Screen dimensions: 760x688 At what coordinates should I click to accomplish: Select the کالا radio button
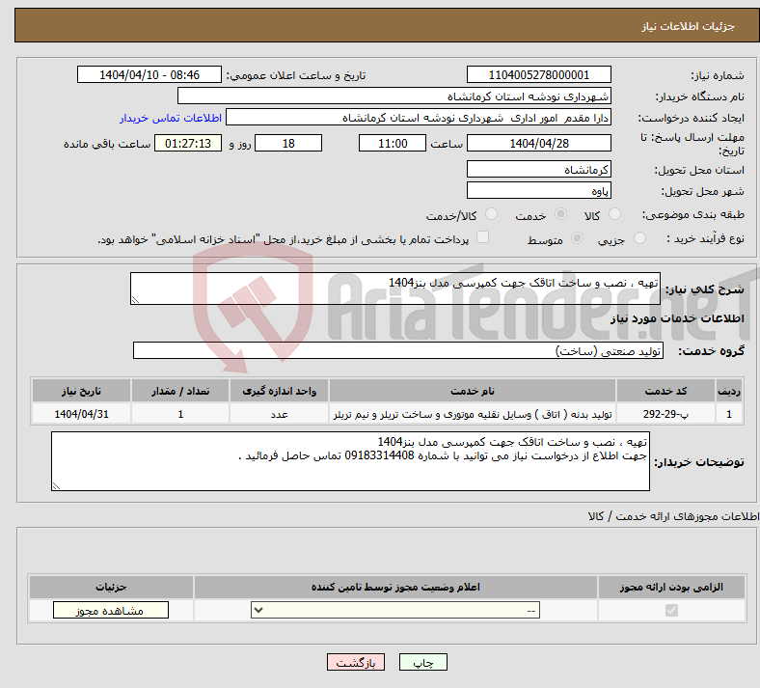614,214
